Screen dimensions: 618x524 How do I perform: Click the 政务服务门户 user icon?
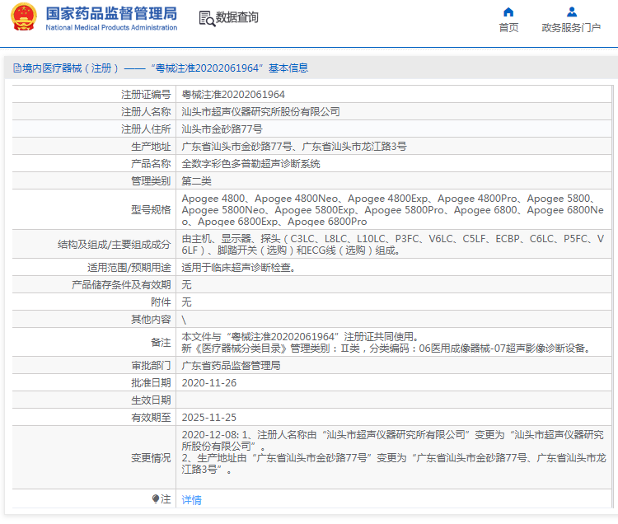coord(572,12)
